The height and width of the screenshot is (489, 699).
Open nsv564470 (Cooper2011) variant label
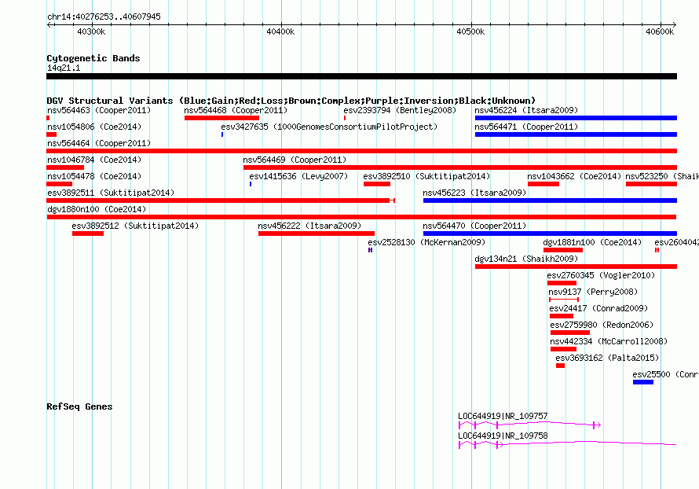[474, 226]
